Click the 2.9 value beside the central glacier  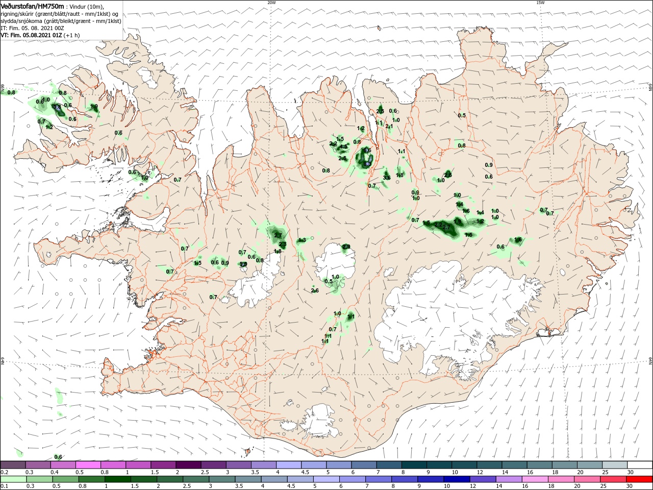346,247
